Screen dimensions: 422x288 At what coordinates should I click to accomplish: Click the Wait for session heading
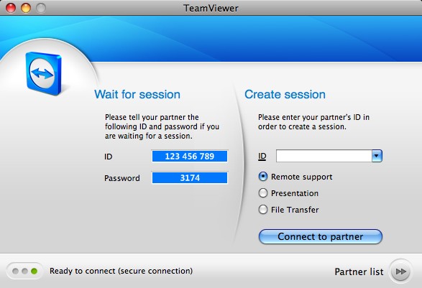tap(137, 94)
